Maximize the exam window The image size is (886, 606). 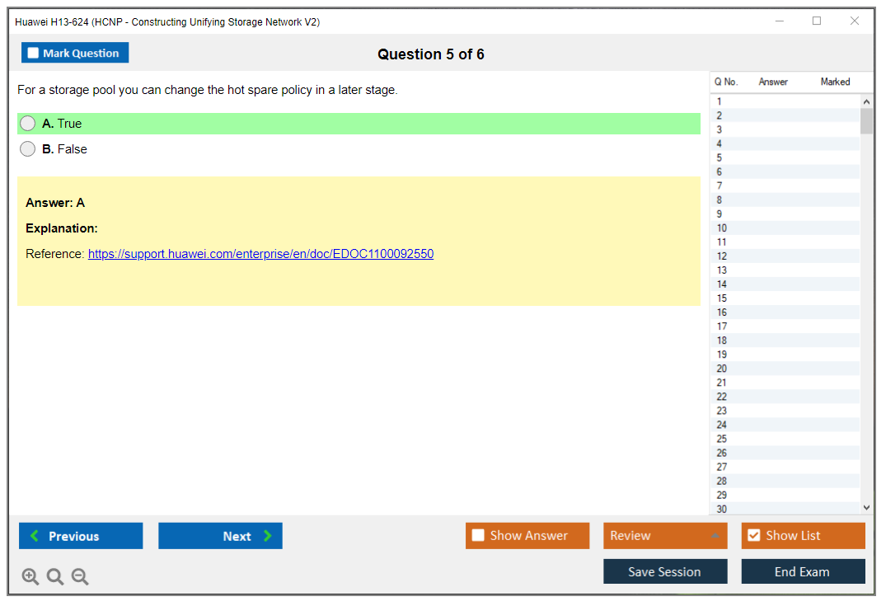point(817,21)
